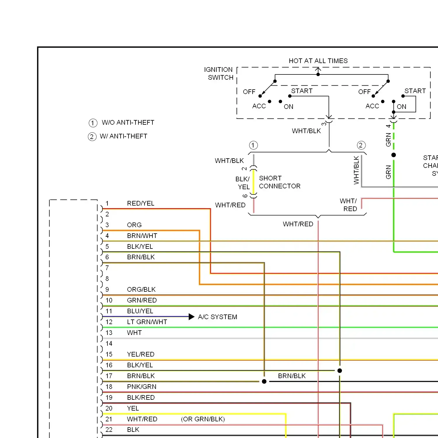The width and height of the screenshot is (438, 438).
Task: Click ORG wire label at pin 3
Action: 134,225
